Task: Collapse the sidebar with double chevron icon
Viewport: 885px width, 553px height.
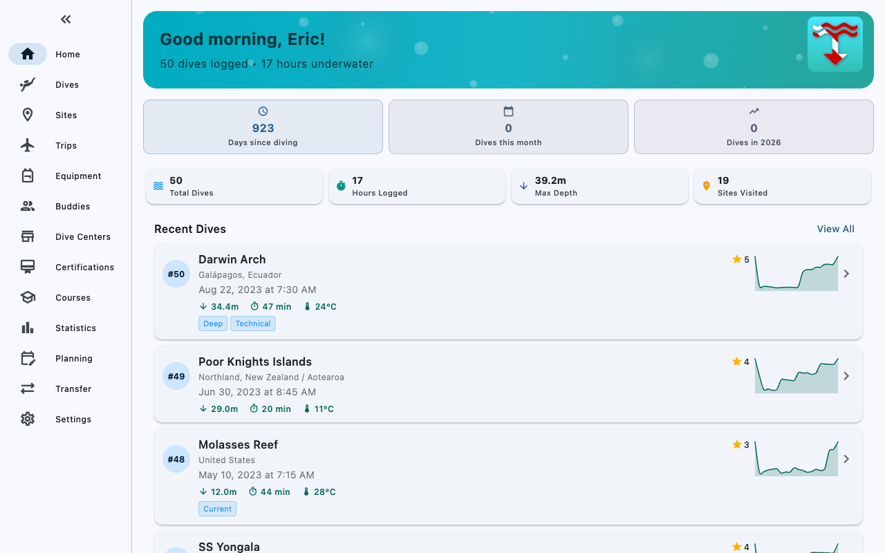Action: (x=66, y=19)
